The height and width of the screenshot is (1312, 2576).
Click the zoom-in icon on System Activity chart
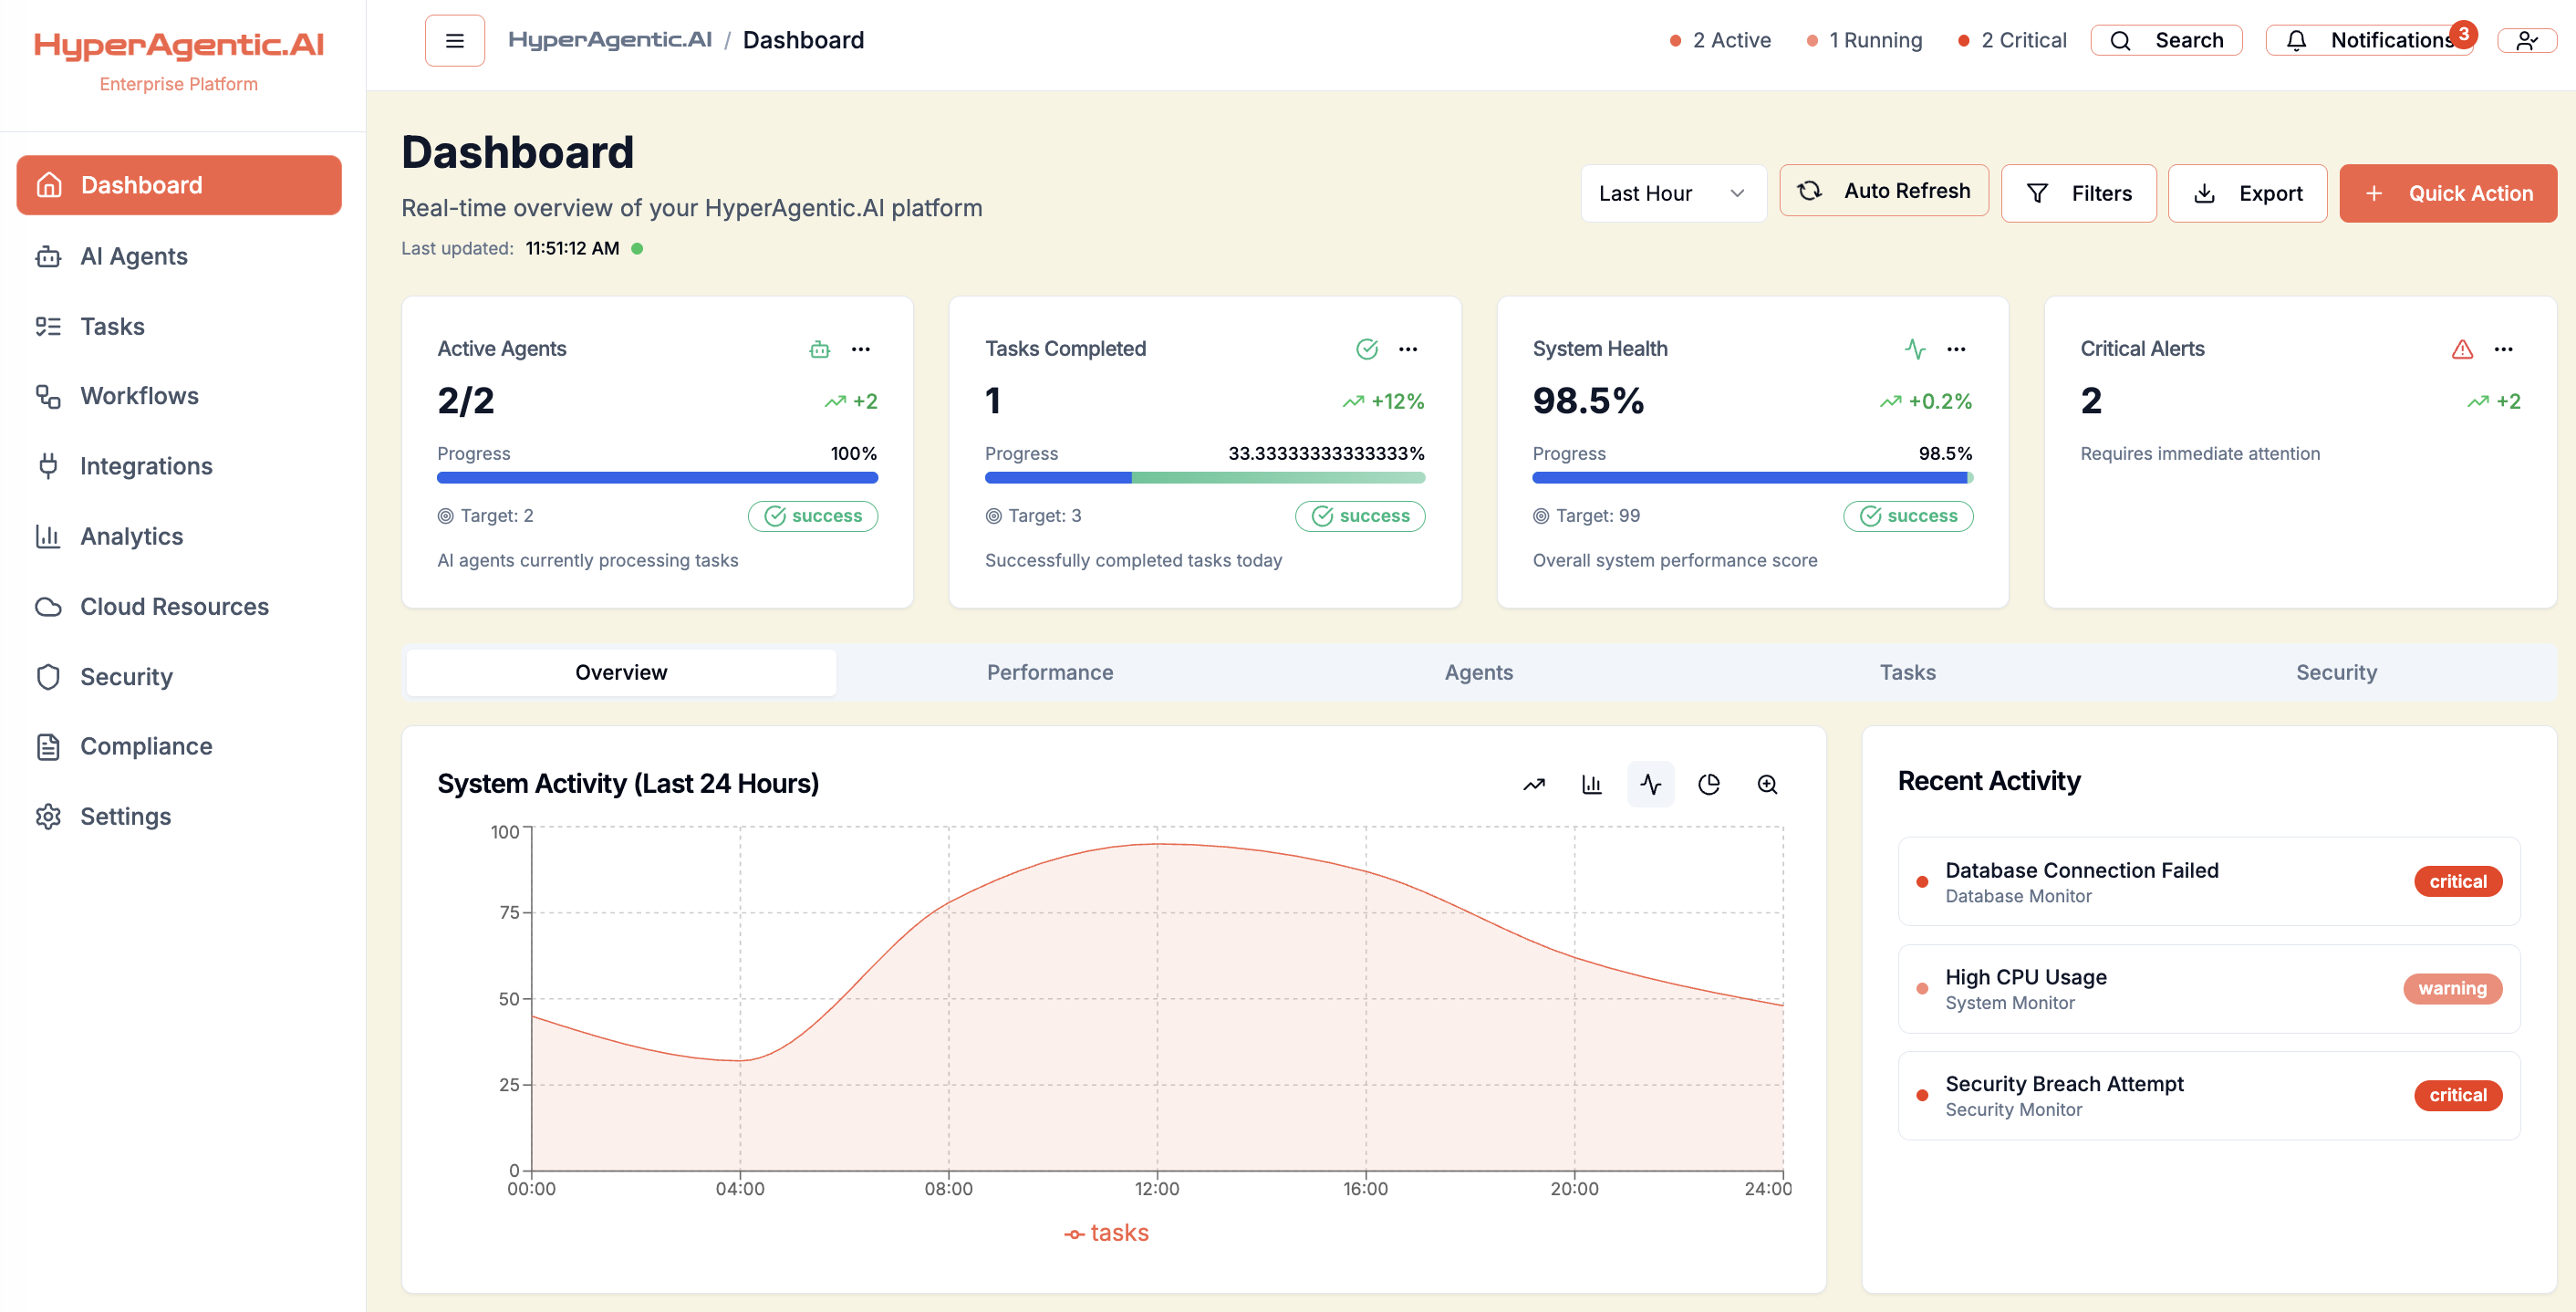point(1767,784)
